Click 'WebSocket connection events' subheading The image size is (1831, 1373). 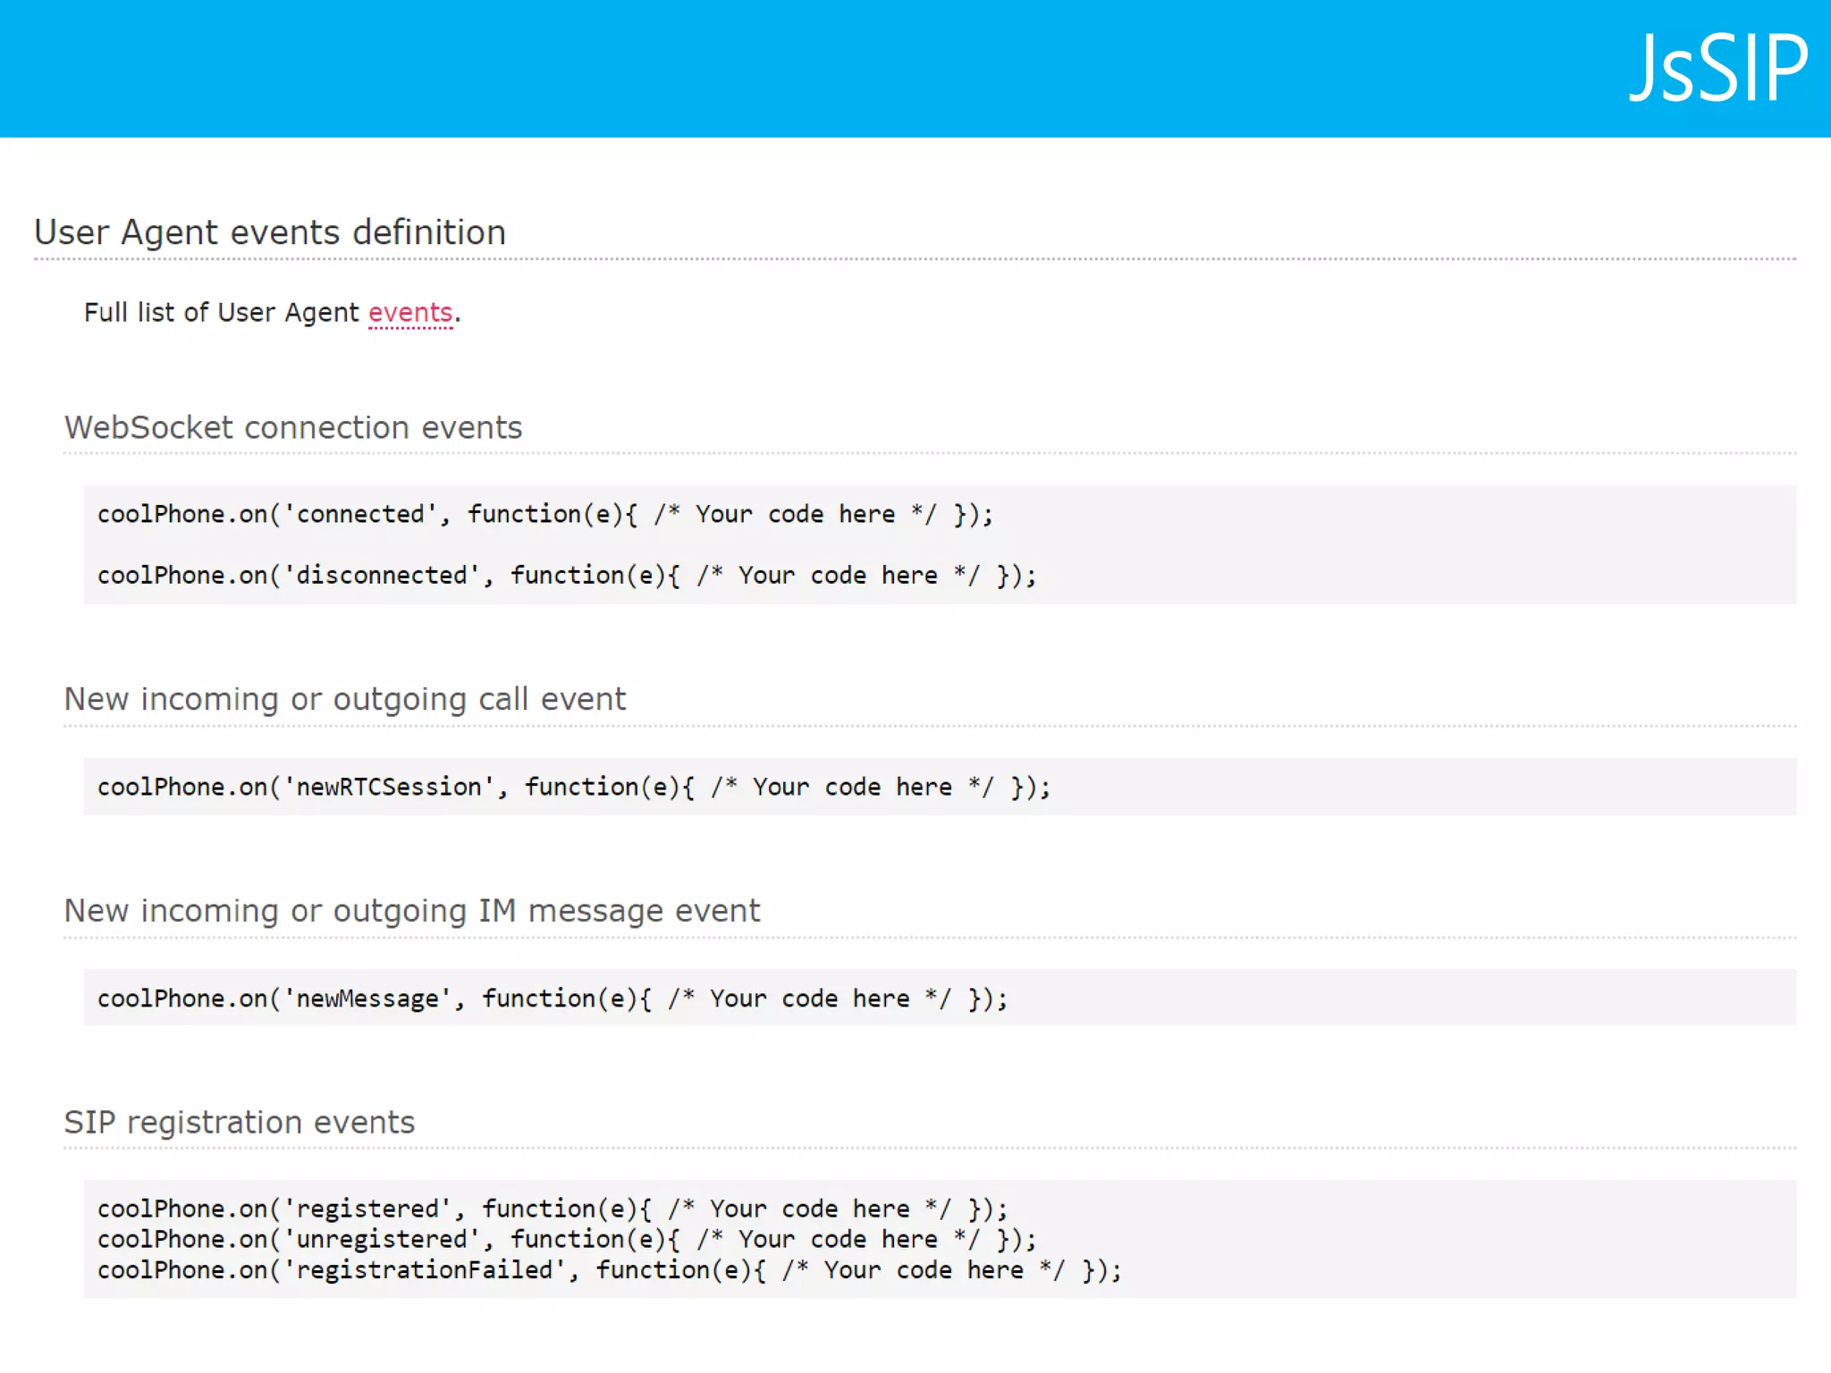[x=293, y=427]
